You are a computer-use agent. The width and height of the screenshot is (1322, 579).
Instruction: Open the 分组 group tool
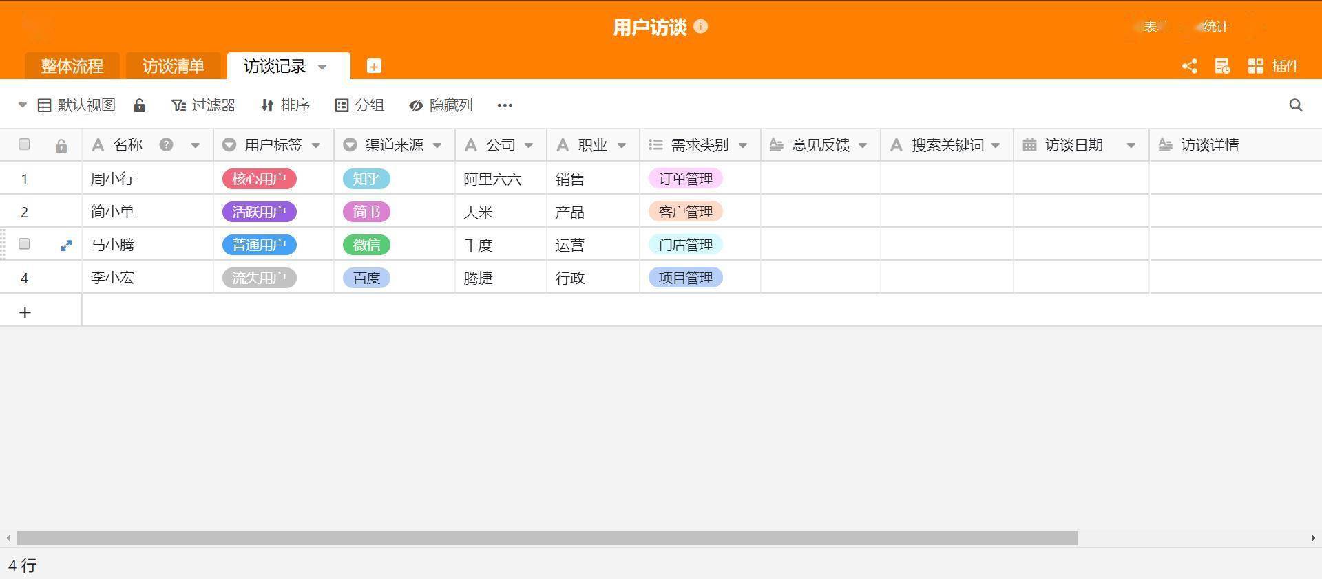(x=359, y=105)
